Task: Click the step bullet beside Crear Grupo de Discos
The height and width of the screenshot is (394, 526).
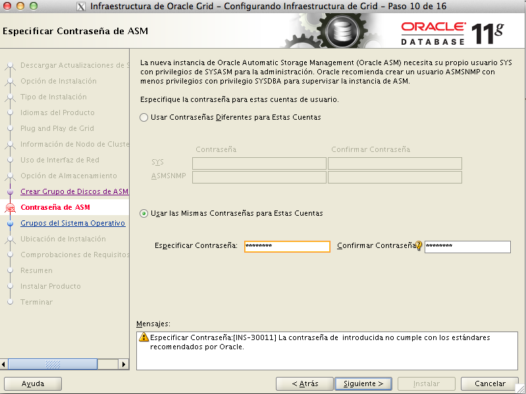Action: [x=10, y=192]
